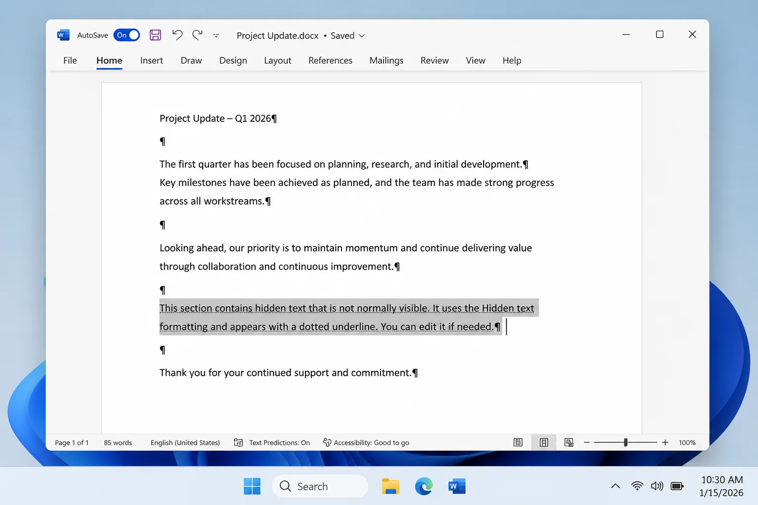
Task: Click Page 1 of 1 status entry
Action: [x=72, y=442]
